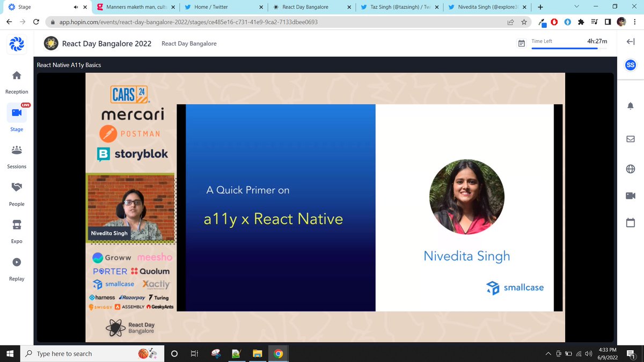Click the Hopin logo at top left
This screenshot has height=362, width=644.
[x=17, y=44]
